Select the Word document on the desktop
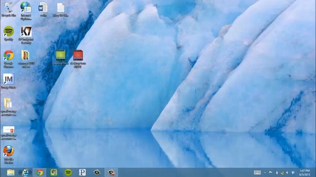Viewport: 316px width, 177px height. point(43,9)
